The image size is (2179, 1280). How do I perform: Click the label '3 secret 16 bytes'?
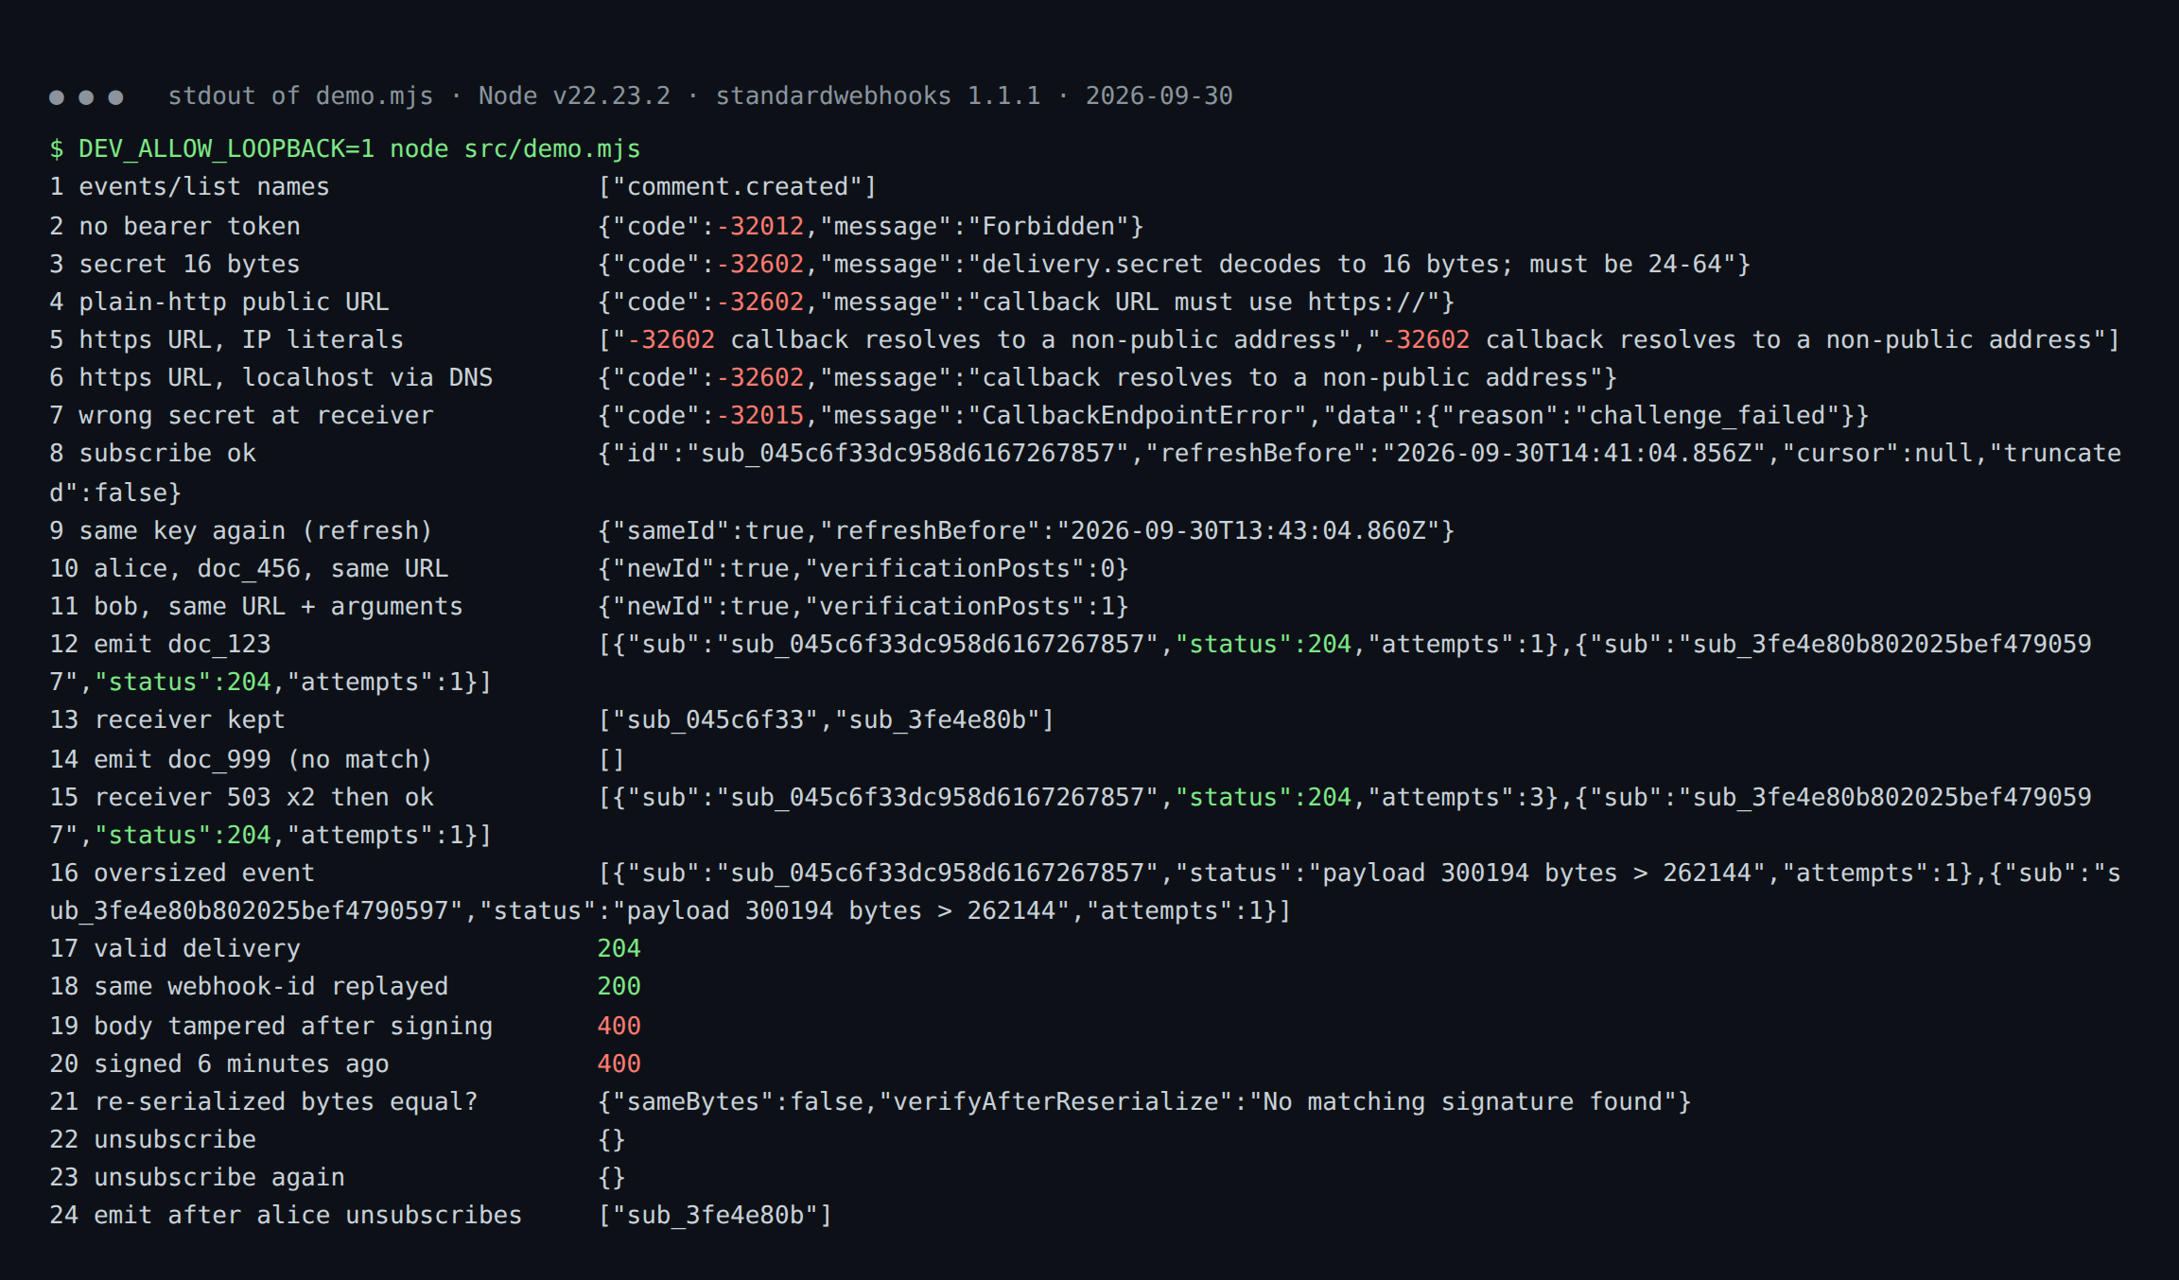pyautogui.click(x=174, y=265)
